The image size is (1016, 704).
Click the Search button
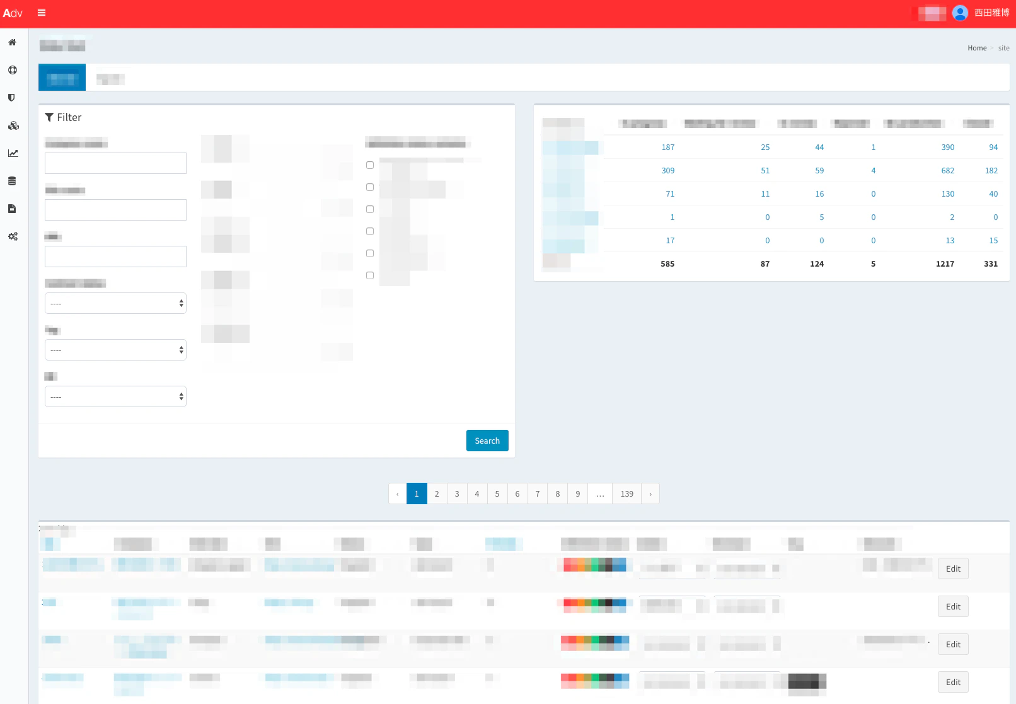tap(487, 441)
